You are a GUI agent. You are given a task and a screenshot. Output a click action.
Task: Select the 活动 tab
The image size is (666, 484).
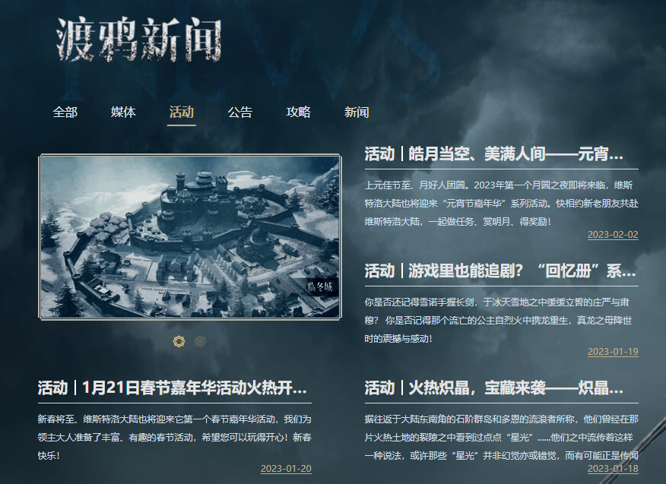[x=182, y=112]
